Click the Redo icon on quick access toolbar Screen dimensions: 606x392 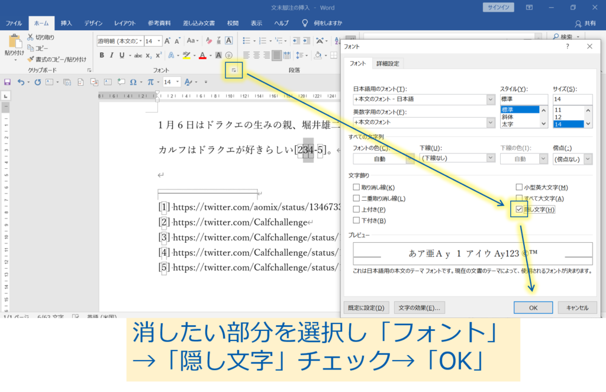coord(37,82)
